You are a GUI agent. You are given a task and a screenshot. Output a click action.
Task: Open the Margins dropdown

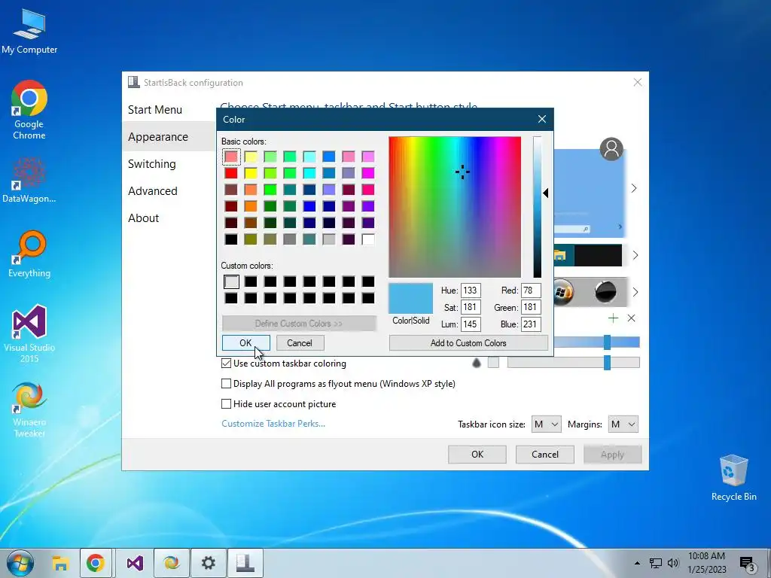pos(623,424)
